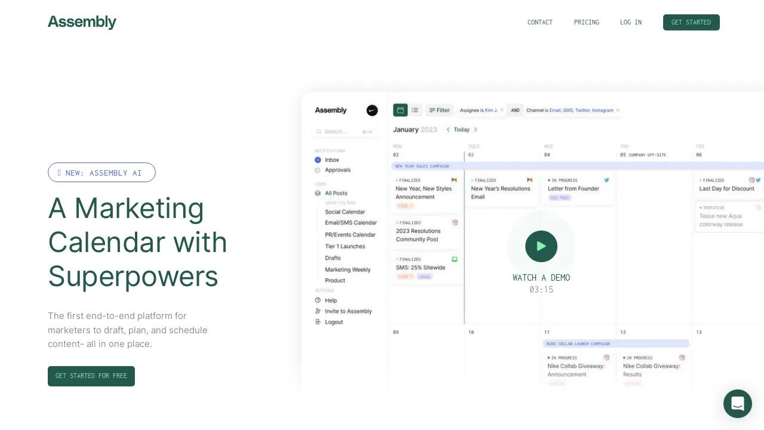Open Help in the sidebar

331,300
